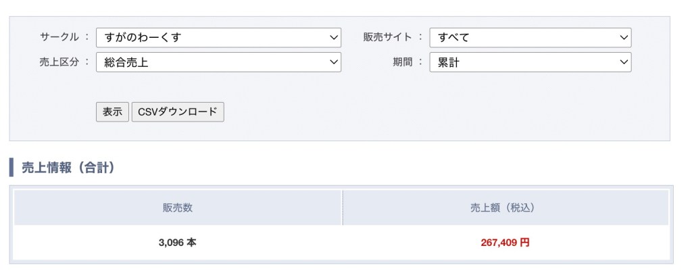
Task: Select the 3,096 本 sales count value
Action: [178, 243]
